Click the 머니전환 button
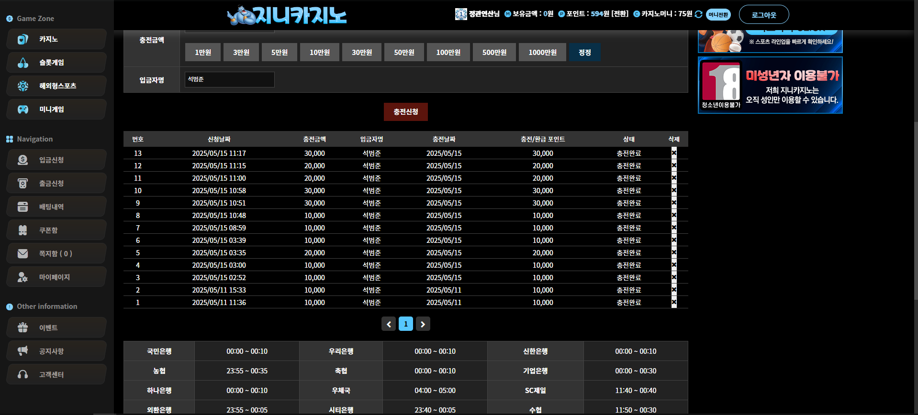Image resolution: width=918 pixels, height=415 pixels. (x=718, y=15)
